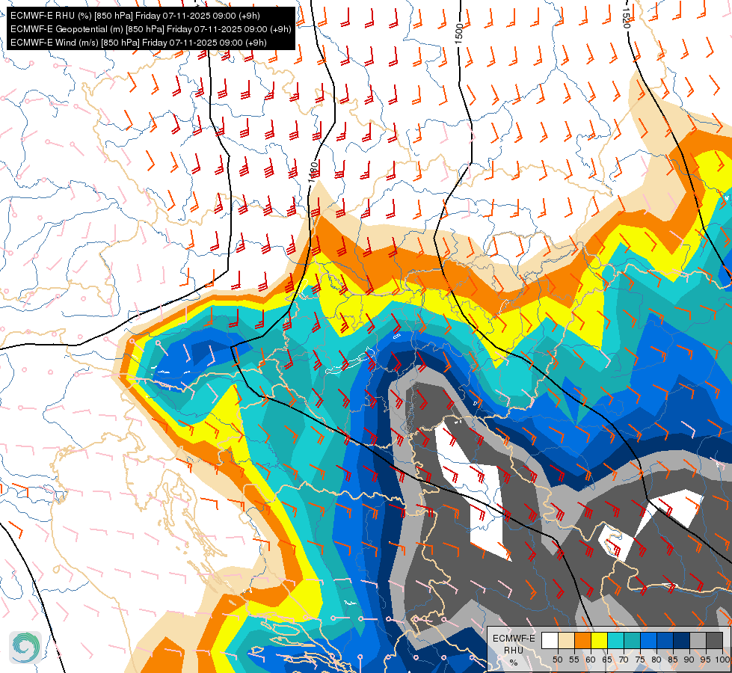The width and height of the screenshot is (732, 673).
Task: Select the beige 50–55% legend swatch
Action: tap(566, 640)
